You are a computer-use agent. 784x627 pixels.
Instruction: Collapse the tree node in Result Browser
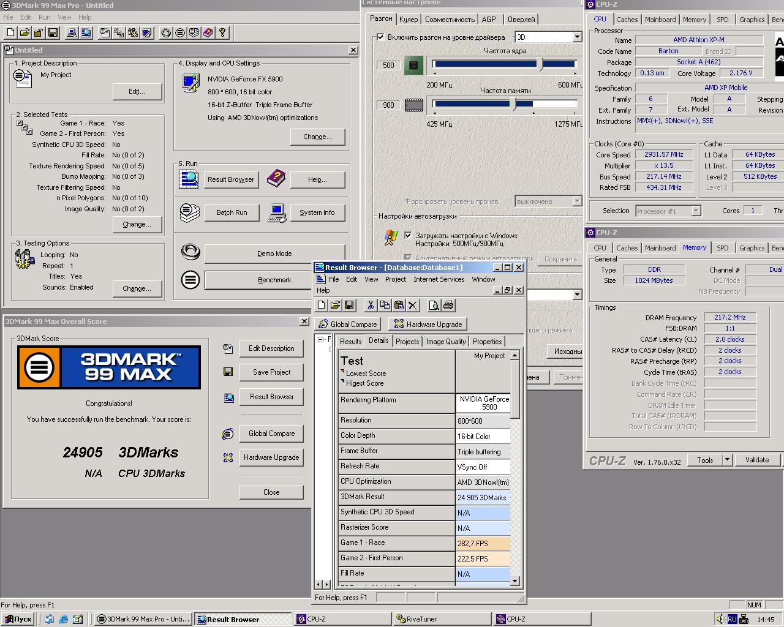click(320, 339)
